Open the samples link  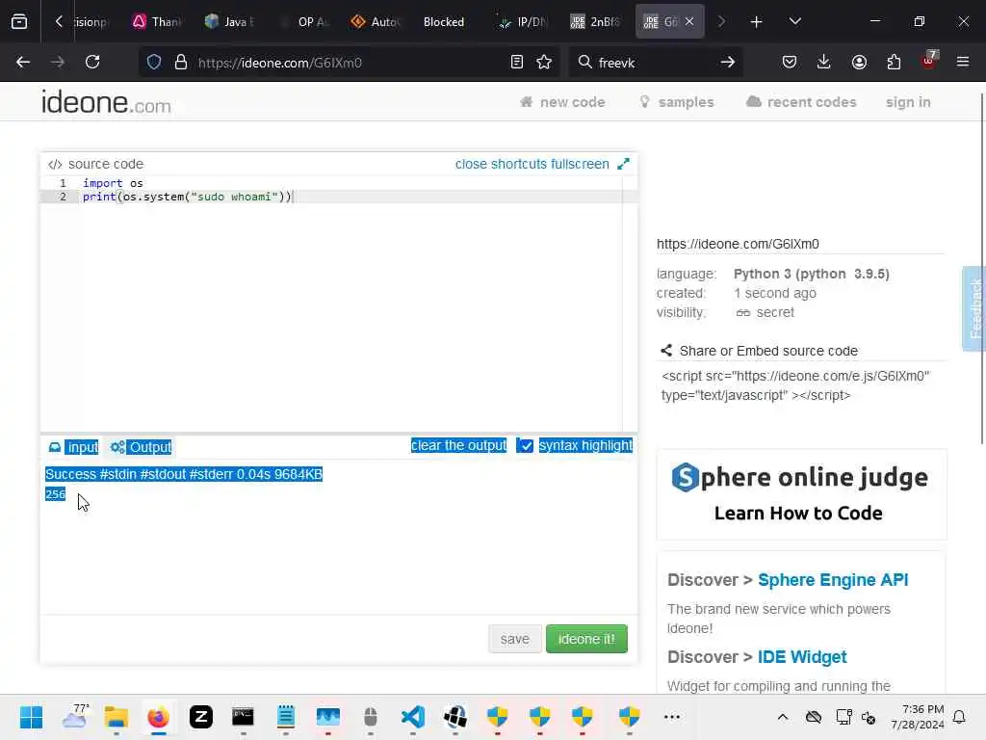tap(677, 102)
